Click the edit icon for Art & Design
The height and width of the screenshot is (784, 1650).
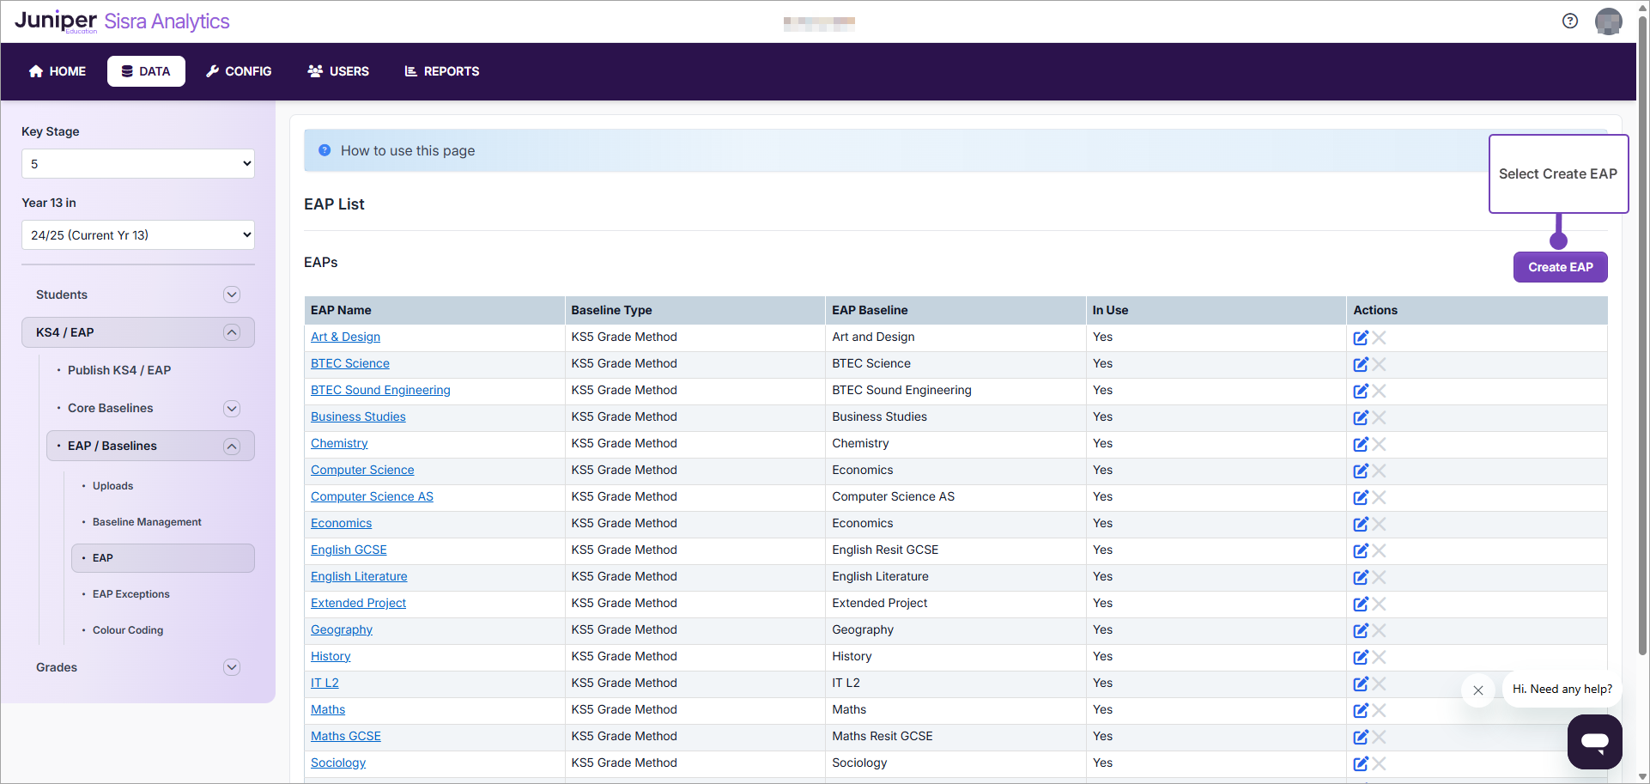click(x=1360, y=337)
